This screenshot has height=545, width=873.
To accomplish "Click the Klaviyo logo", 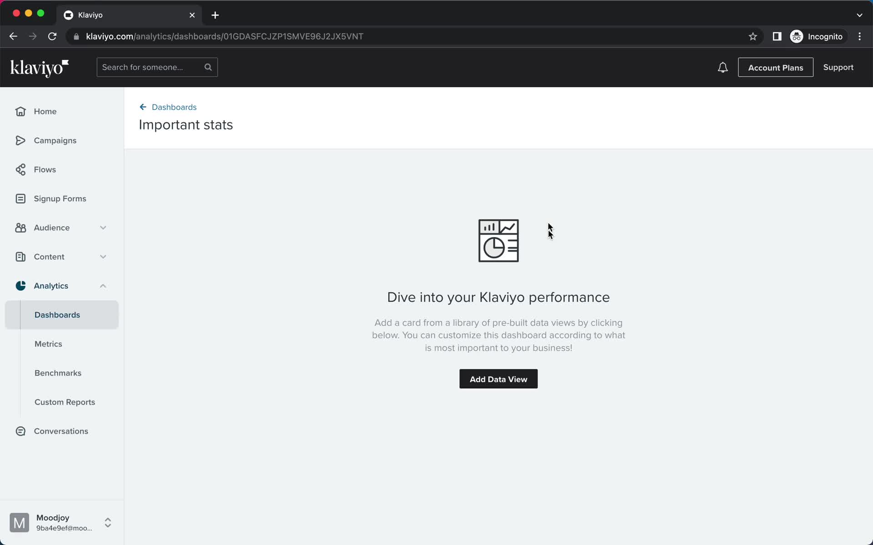I will click(x=40, y=68).
